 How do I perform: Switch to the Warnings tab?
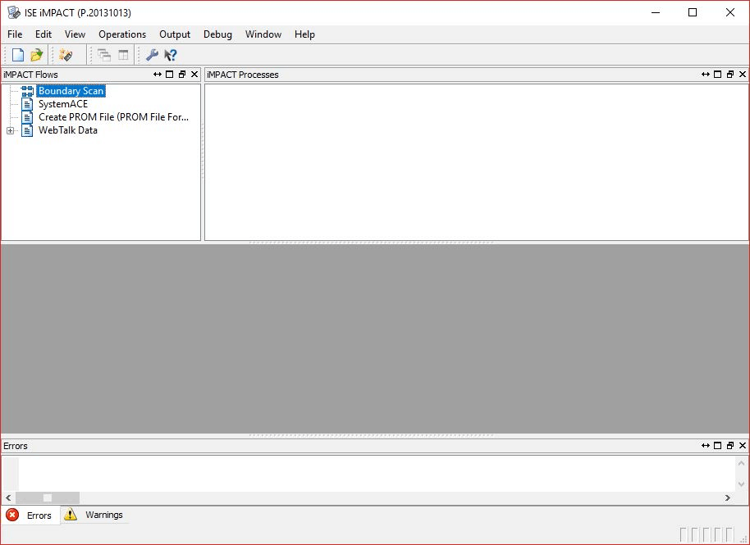tap(95, 515)
